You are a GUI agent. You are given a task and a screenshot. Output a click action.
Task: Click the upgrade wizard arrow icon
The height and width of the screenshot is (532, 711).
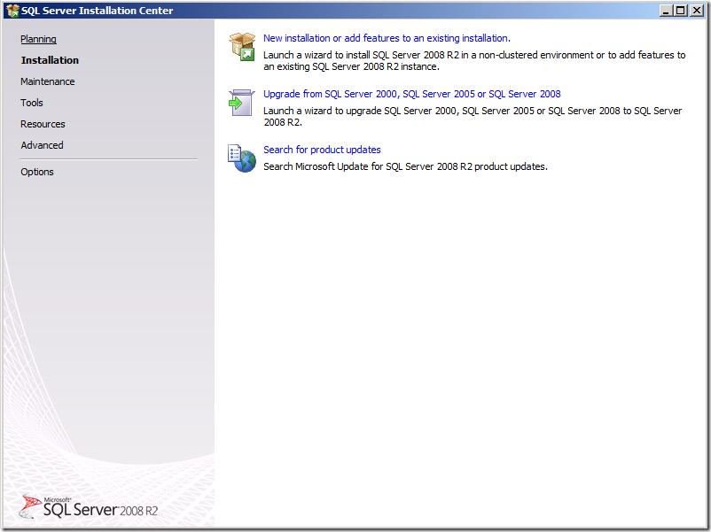pos(242,103)
